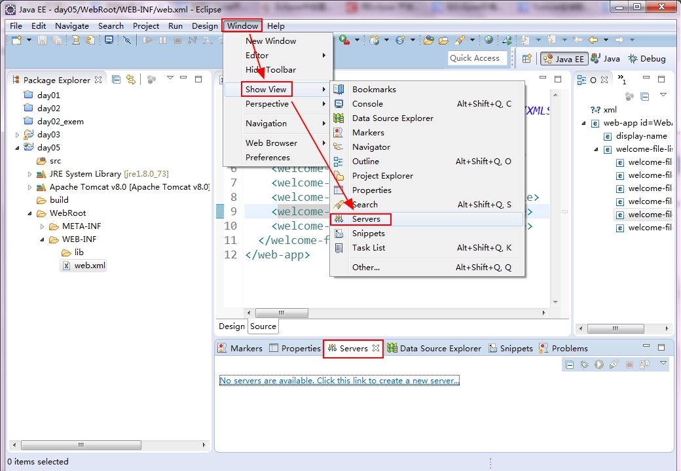Viewport: 681px width, 471px height.
Task: Expand the day03 project node
Action: pos(18,135)
